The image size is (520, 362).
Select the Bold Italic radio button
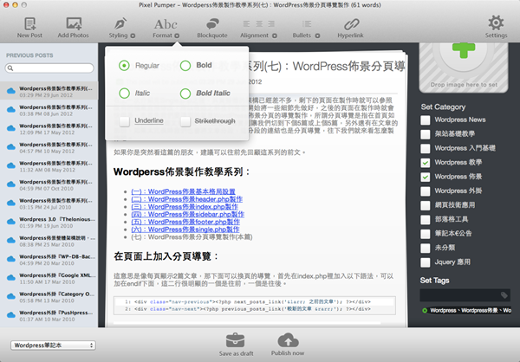coord(185,94)
